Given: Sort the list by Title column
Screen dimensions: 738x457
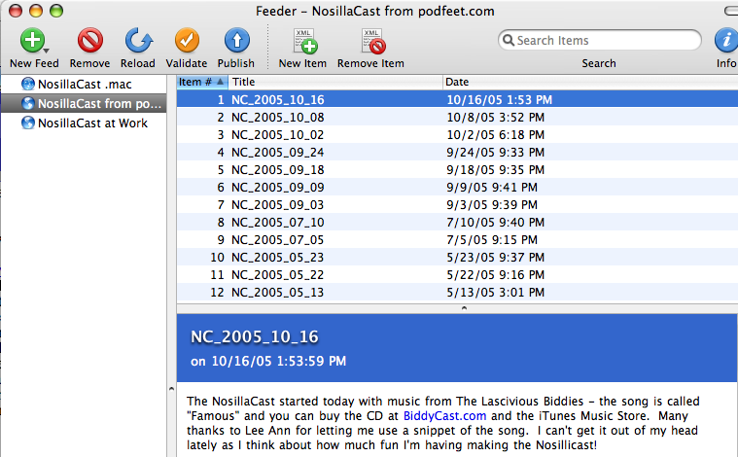Looking at the screenshot, I should pyautogui.click(x=335, y=82).
